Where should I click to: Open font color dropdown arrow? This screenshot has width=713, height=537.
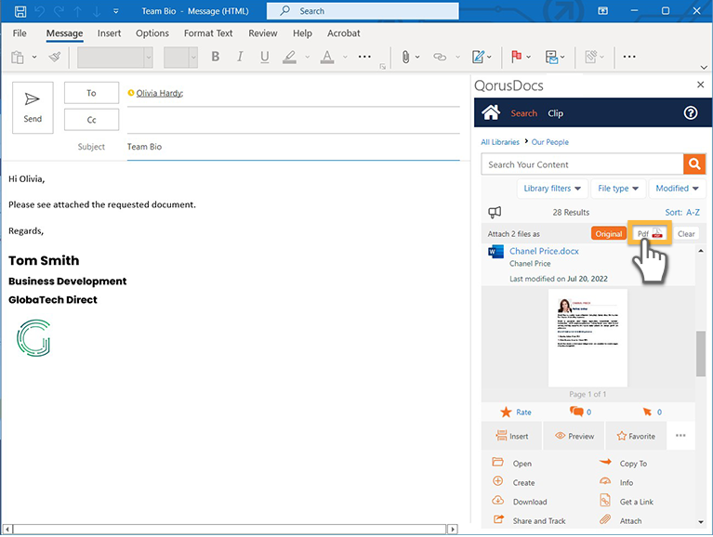(x=345, y=57)
